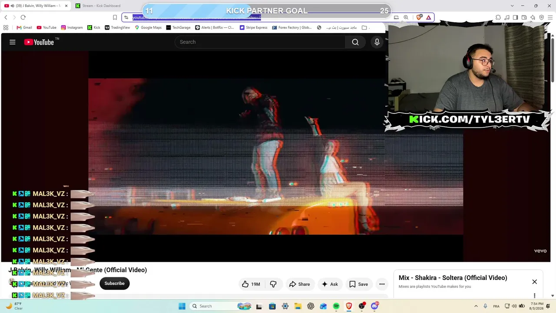
Task: Open the TradingView bookmark
Action: tap(117, 27)
